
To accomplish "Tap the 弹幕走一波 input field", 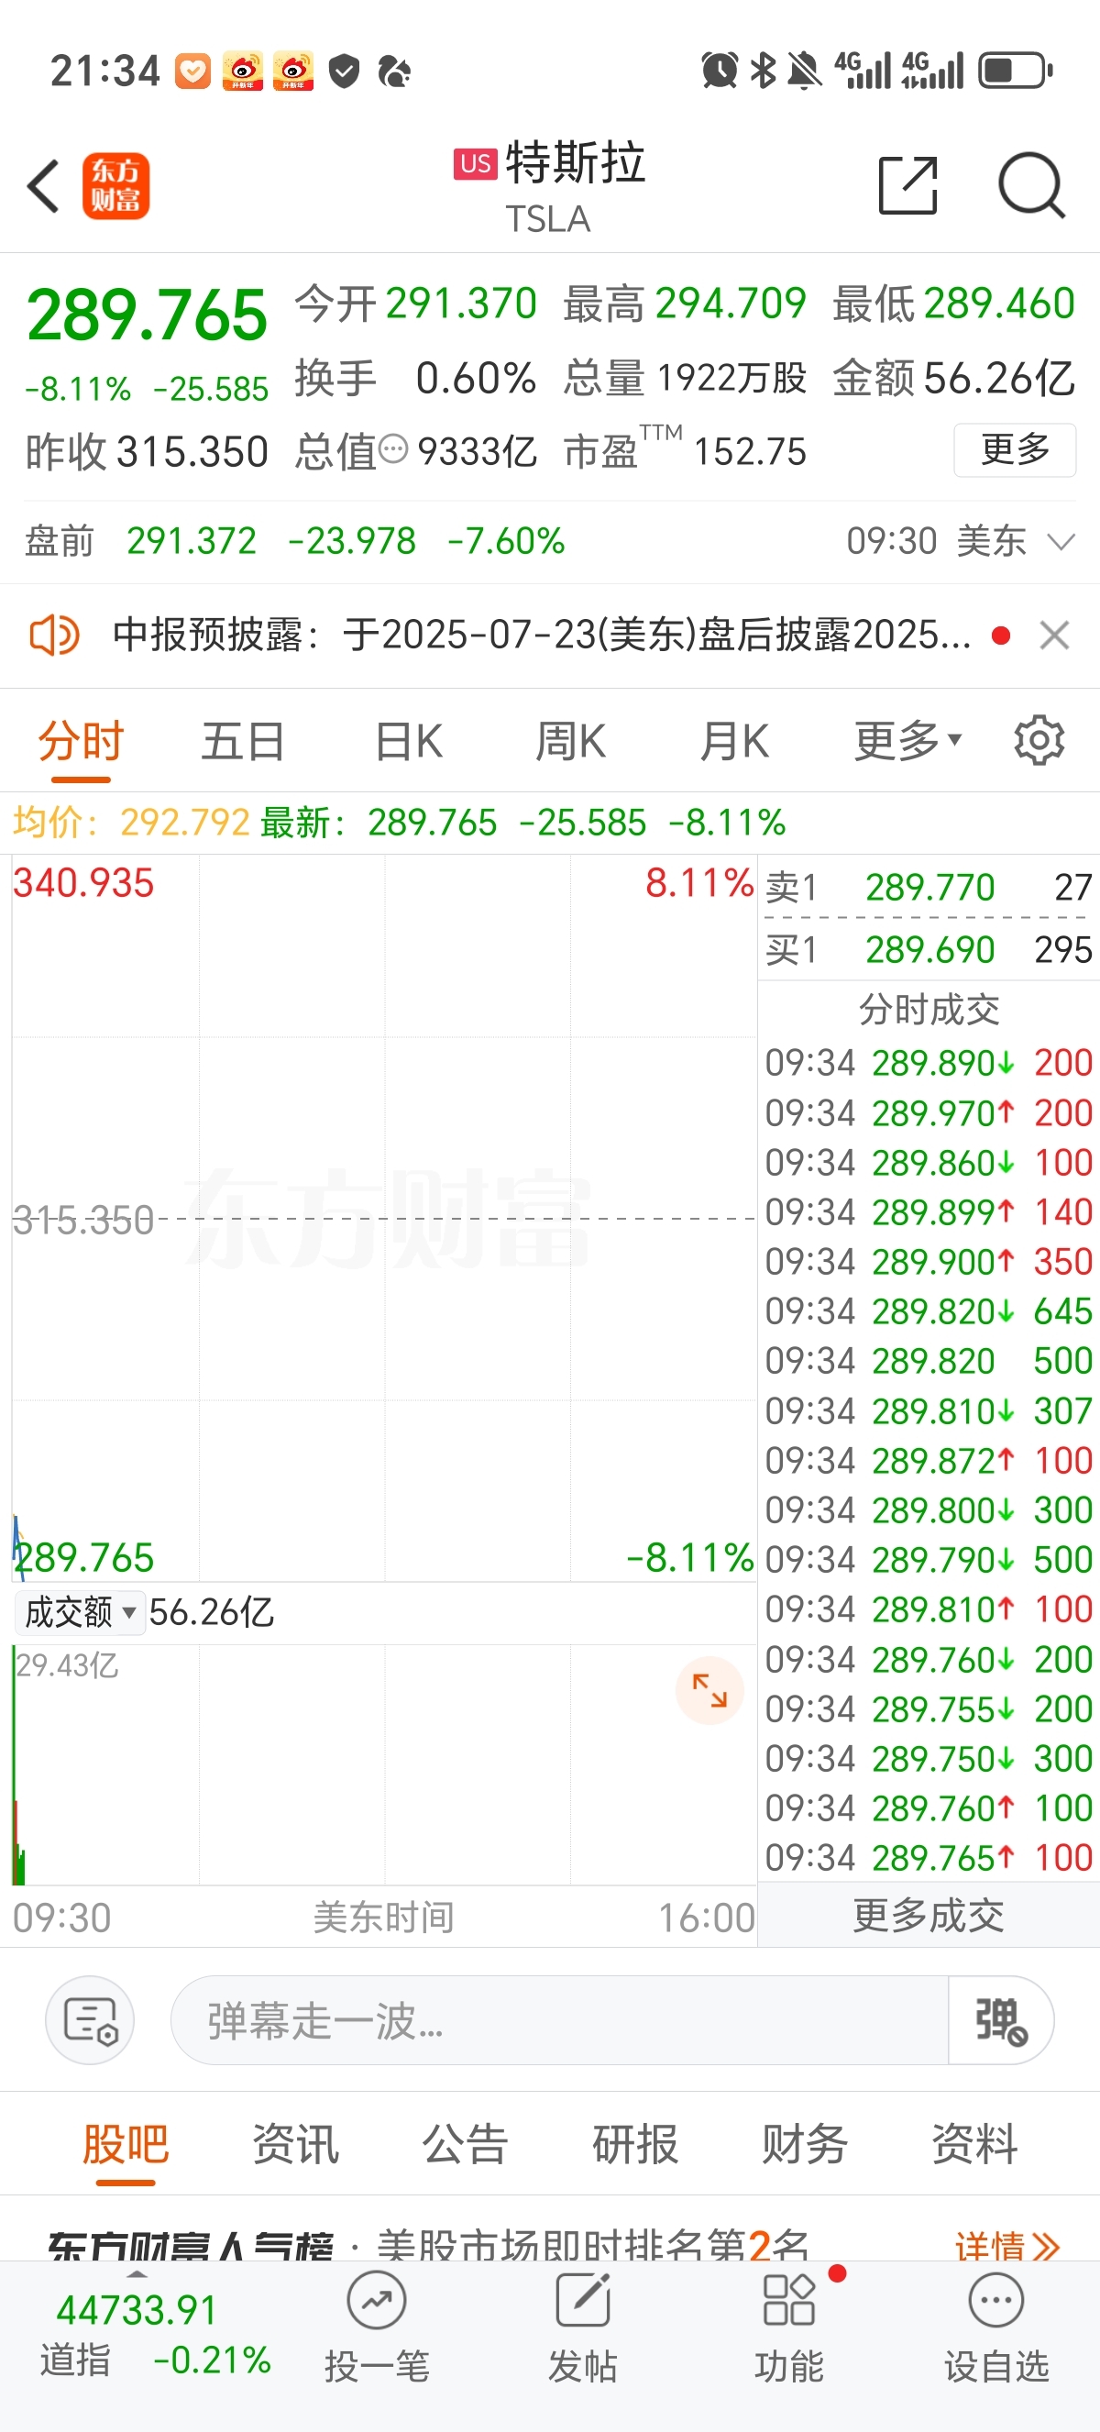I will 558,2020.
